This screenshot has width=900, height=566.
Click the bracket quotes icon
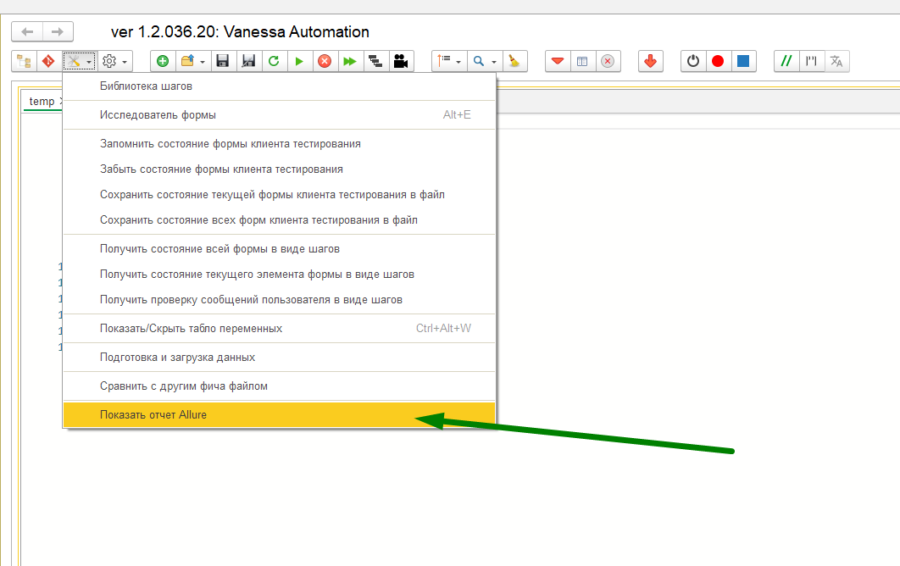811,61
